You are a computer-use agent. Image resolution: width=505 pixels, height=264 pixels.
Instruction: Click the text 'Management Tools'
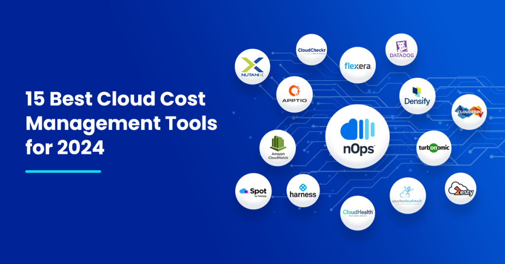(121, 124)
